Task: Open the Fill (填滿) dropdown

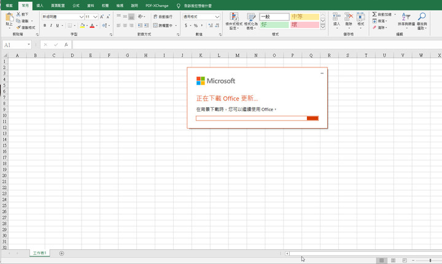Action: tap(380, 21)
